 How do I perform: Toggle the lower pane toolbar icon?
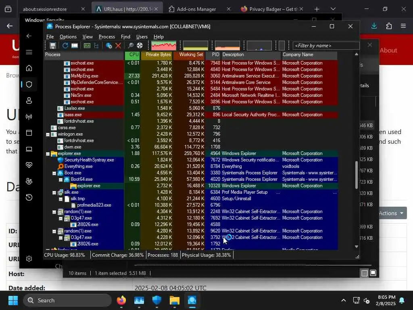click(x=75, y=46)
